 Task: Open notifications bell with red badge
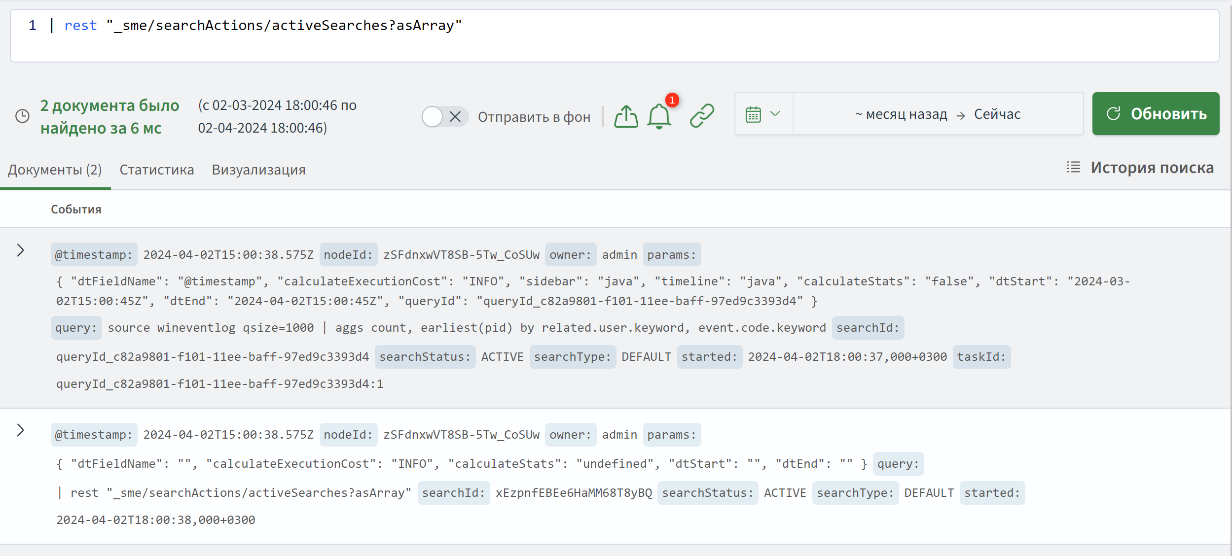click(x=659, y=116)
